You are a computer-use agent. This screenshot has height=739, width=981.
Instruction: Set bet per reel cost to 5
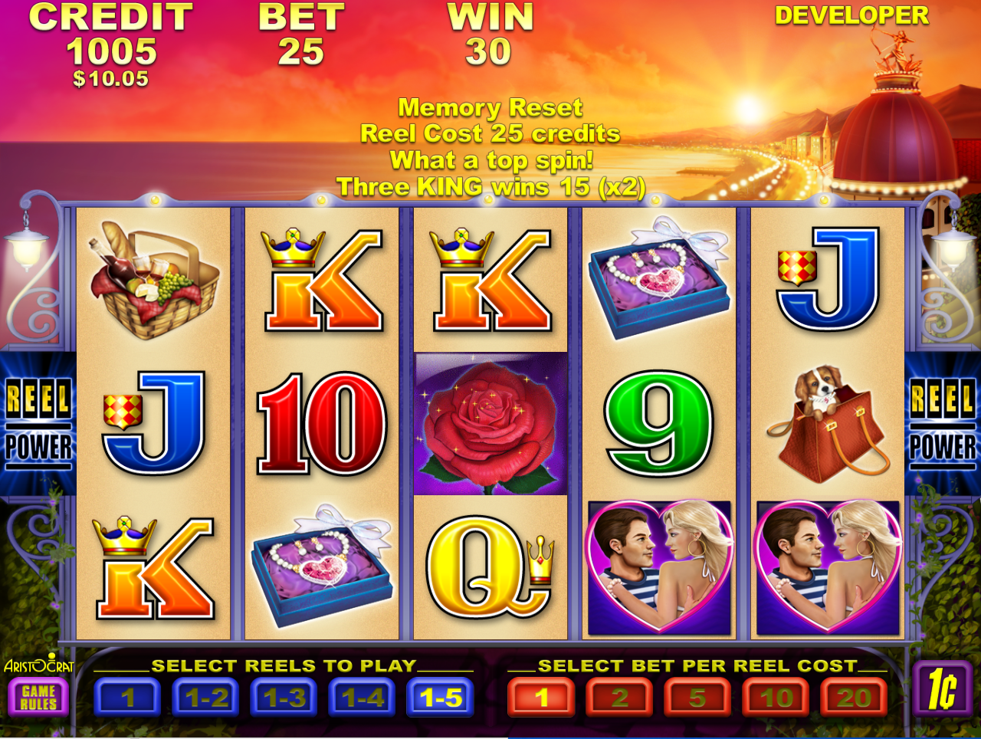point(698,698)
